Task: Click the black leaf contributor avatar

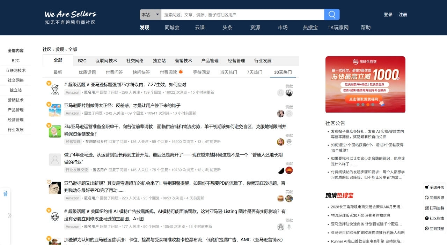Action: point(281,170)
